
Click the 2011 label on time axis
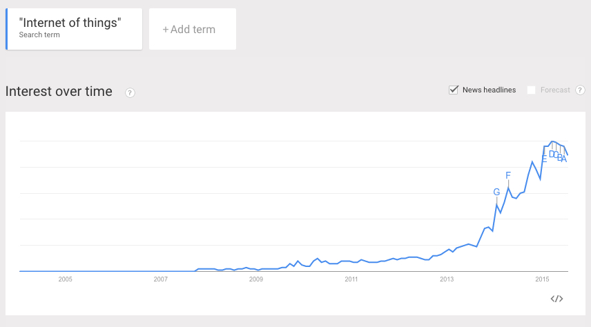[x=351, y=279]
